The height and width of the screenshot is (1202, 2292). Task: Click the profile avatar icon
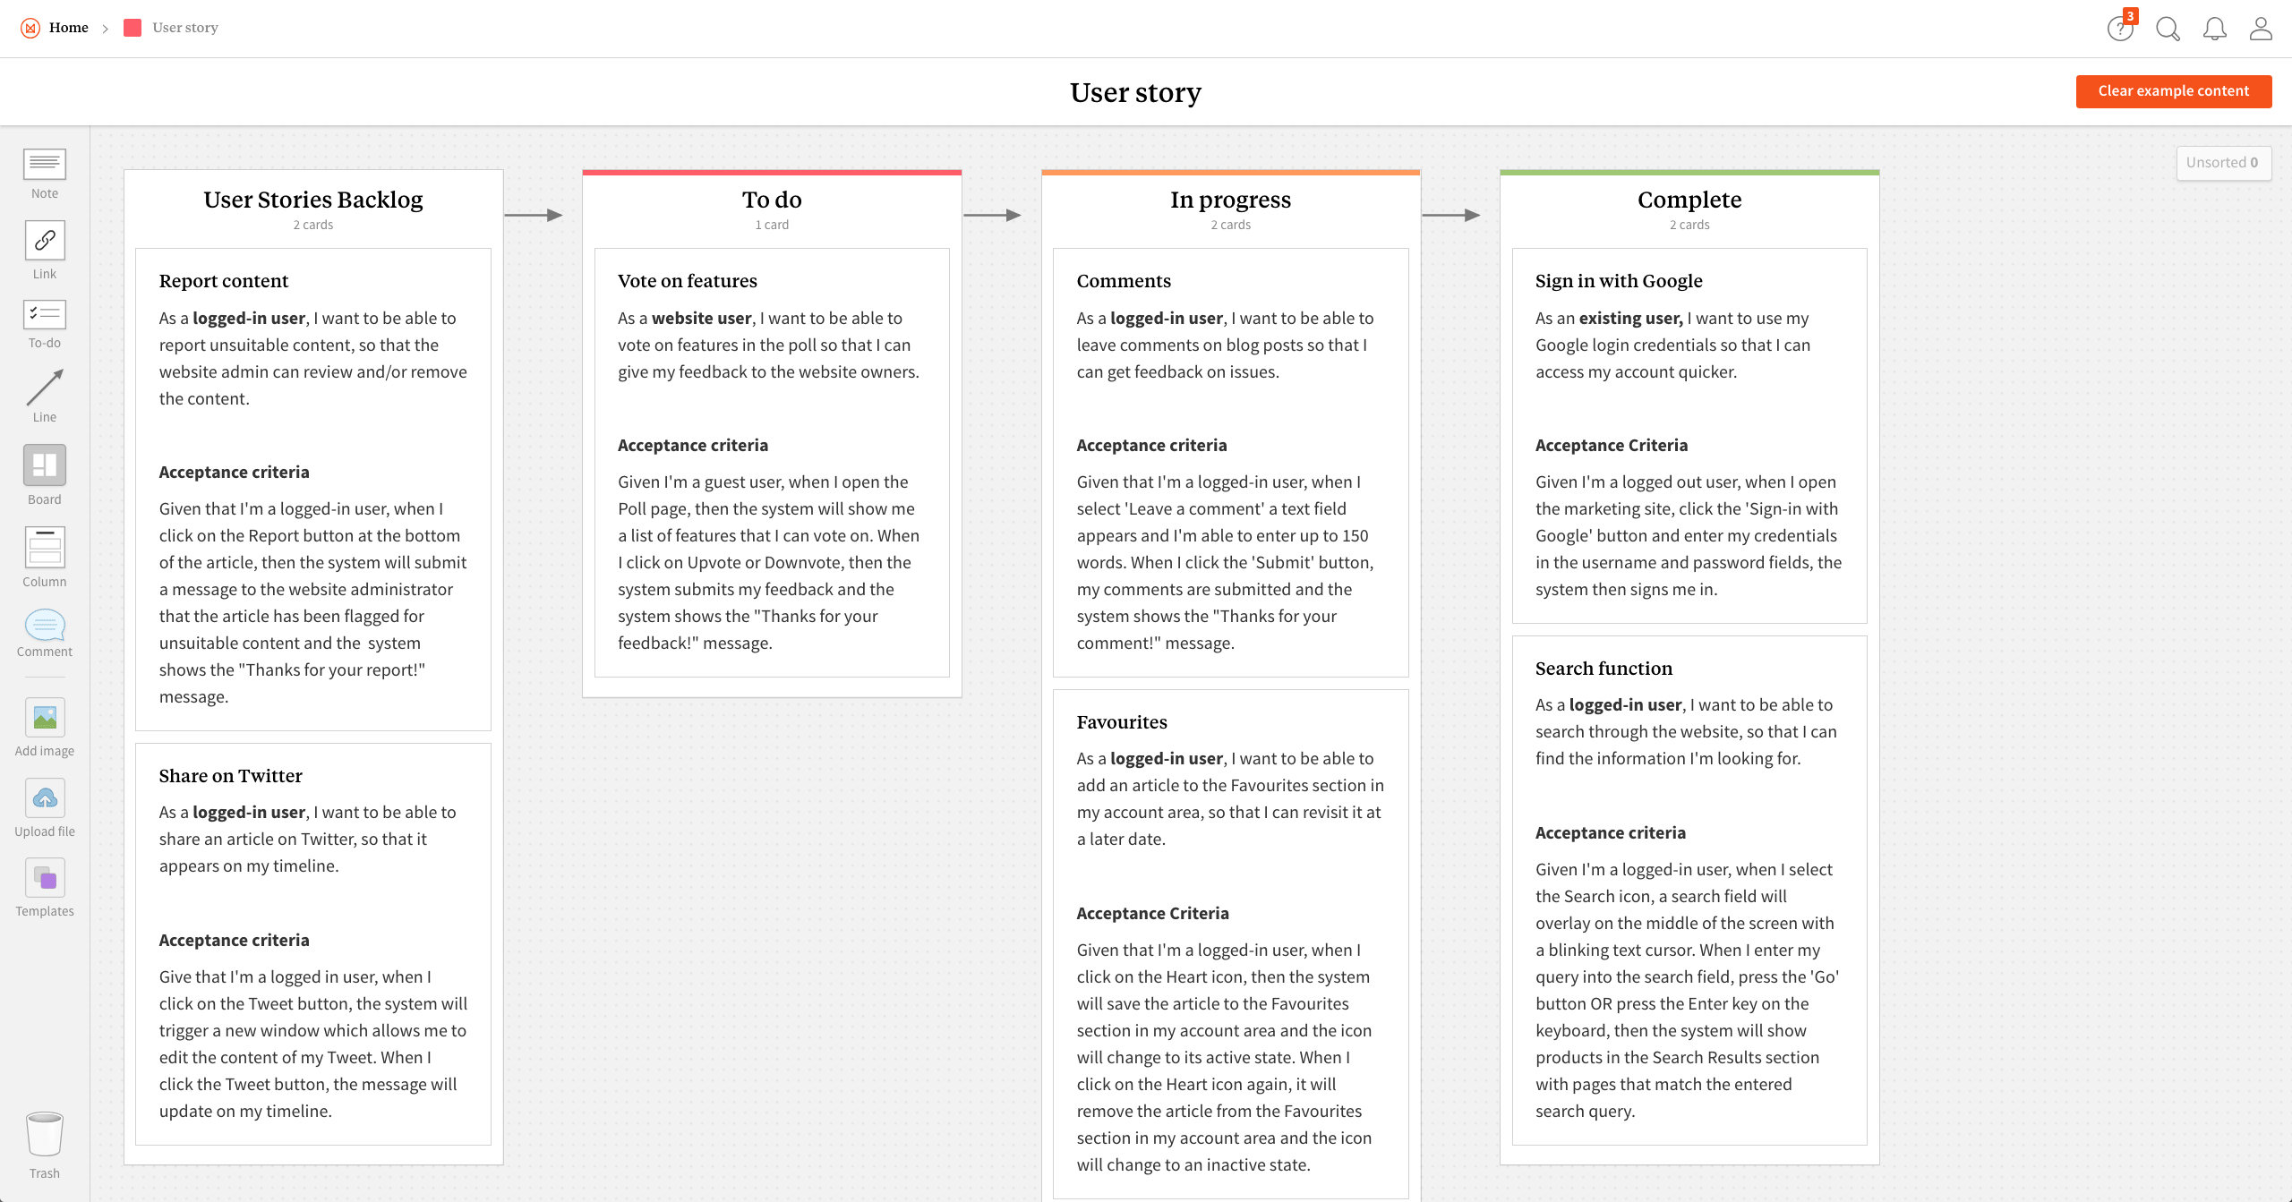click(x=2263, y=27)
